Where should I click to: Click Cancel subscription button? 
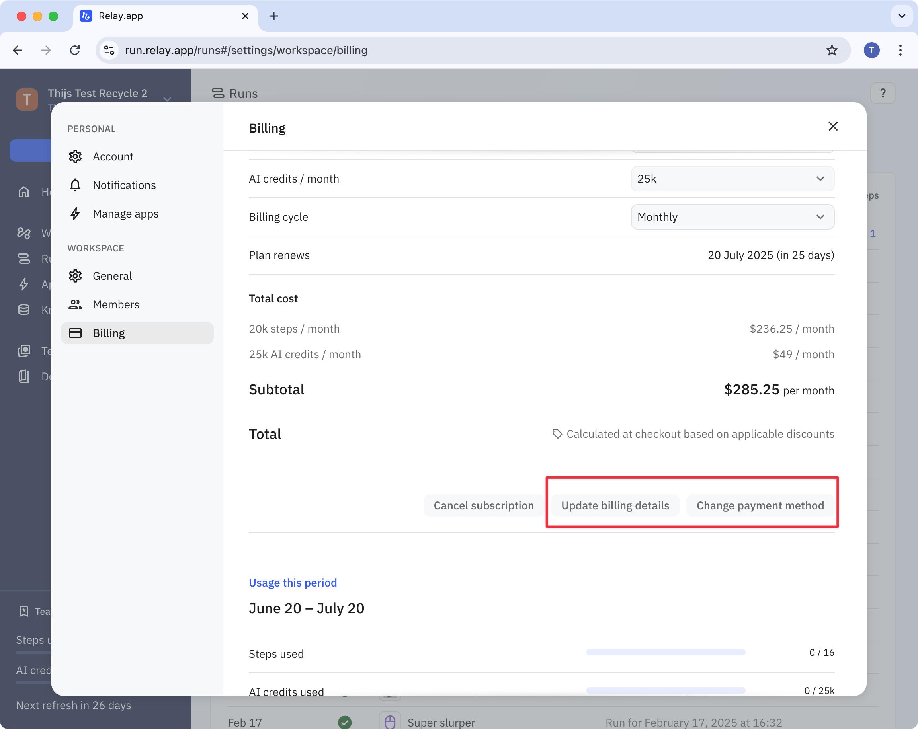click(483, 506)
